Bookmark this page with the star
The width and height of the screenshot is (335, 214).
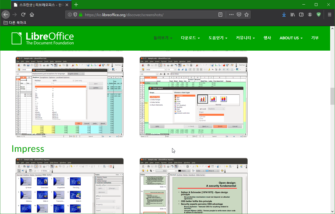246,15
